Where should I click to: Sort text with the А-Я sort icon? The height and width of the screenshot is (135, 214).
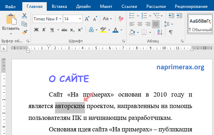pos(160,32)
